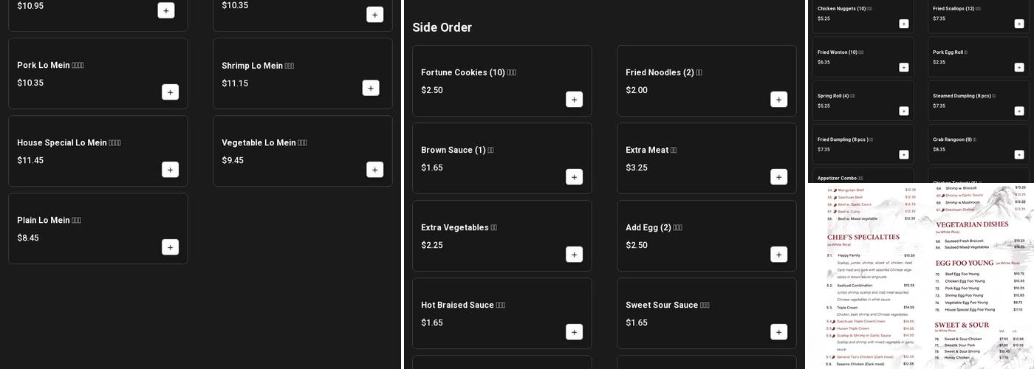Image resolution: width=1034 pixels, height=369 pixels.
Task: Open the printed paper menu image
Action: point(920,276)
